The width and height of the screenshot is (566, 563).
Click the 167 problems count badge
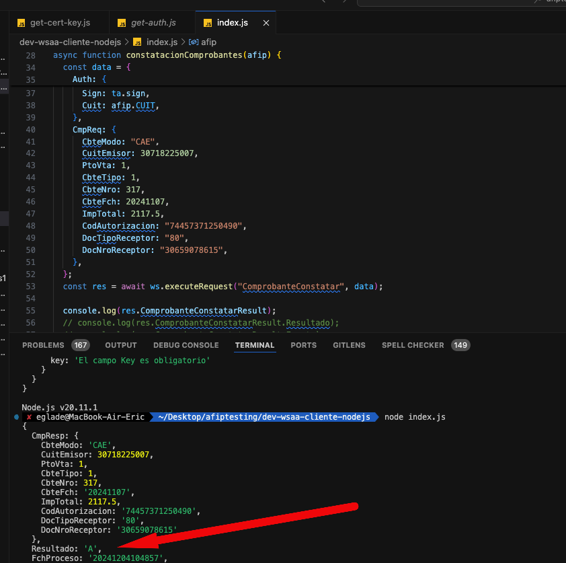(x=81, y=345)
